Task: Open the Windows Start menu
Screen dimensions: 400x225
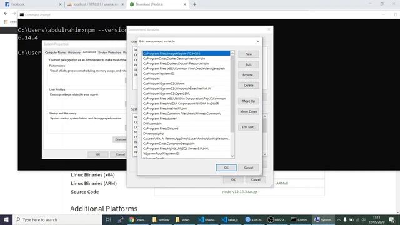Action: [6, 219]
